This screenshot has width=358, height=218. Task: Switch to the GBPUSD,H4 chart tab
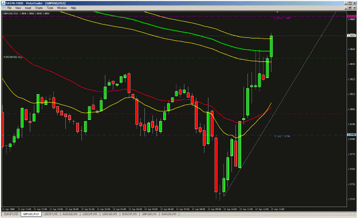(x=150, y=214)
